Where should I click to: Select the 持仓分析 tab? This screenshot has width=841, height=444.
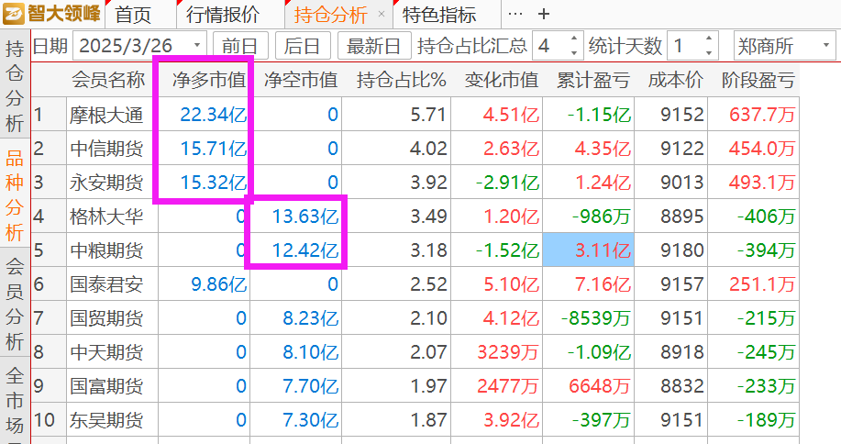point(331,15)
